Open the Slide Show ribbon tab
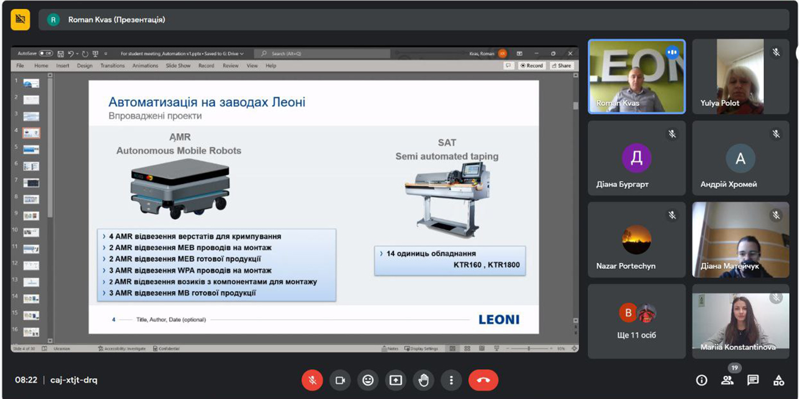Image resolution: width=799 pixels, height=399 pixels. (x=178, y=66)
